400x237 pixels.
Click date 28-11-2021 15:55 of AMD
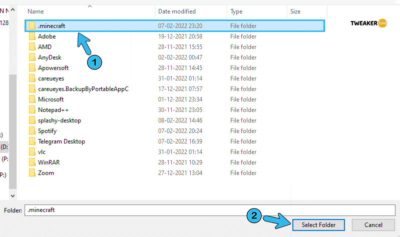point(180,47)
